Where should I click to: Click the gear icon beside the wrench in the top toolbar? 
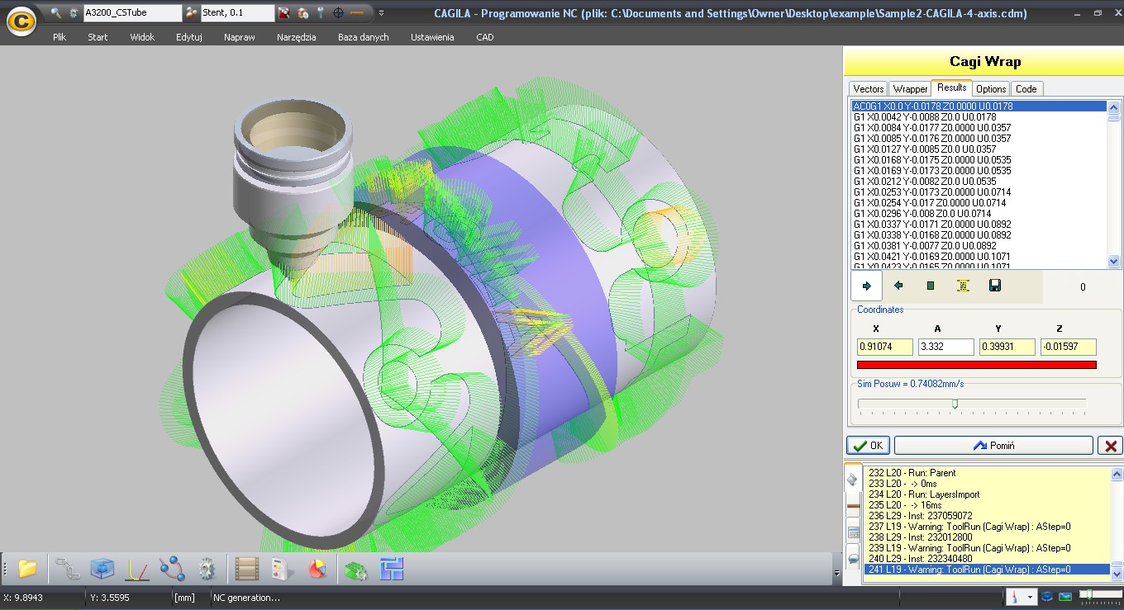[x=74, y=13]
